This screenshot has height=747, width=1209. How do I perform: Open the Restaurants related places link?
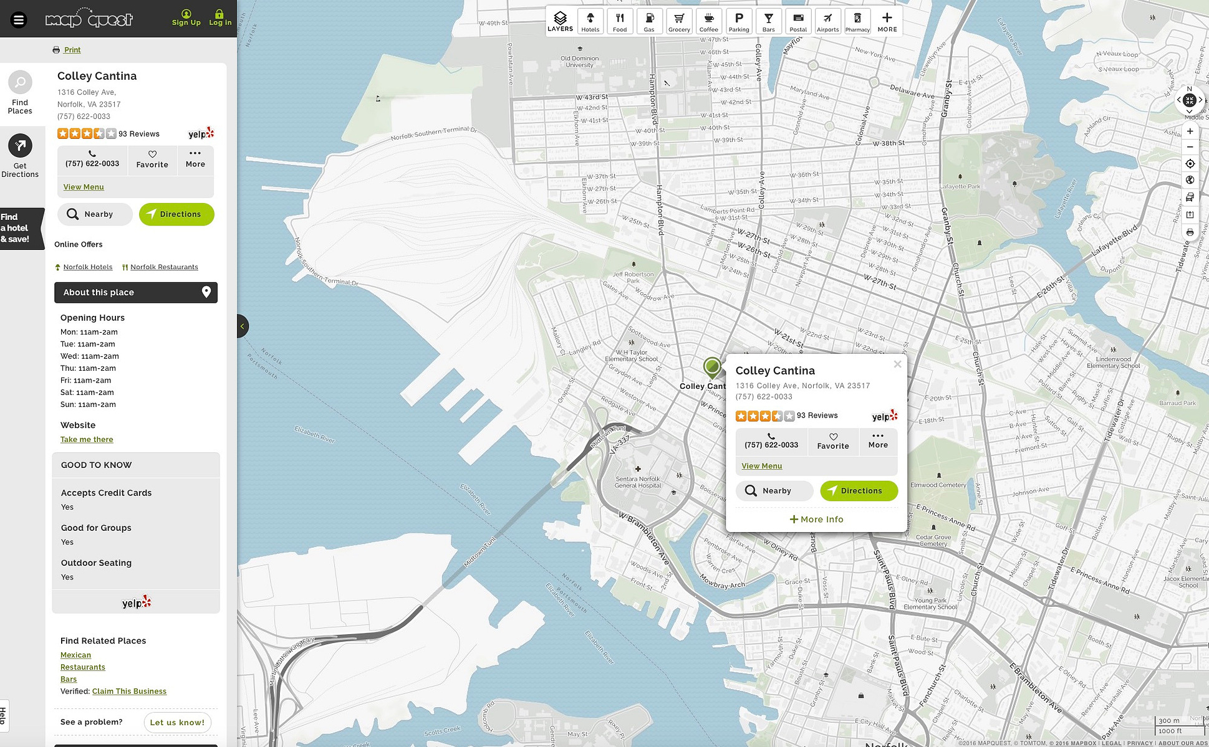pyautogui.click(x=83, y=667)
